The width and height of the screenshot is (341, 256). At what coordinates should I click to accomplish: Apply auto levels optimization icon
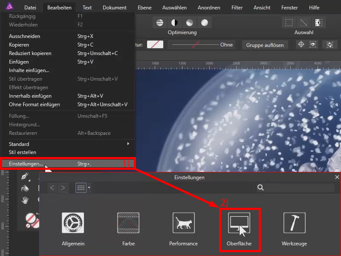160,23
